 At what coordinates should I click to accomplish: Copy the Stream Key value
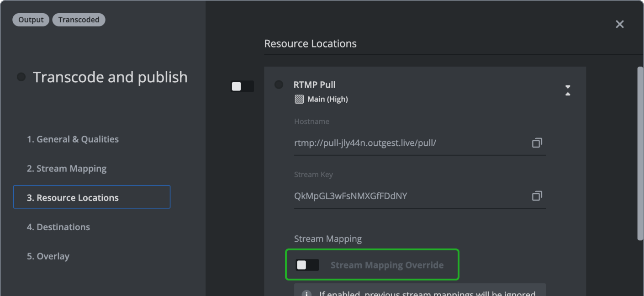click(x=537, y=196)
